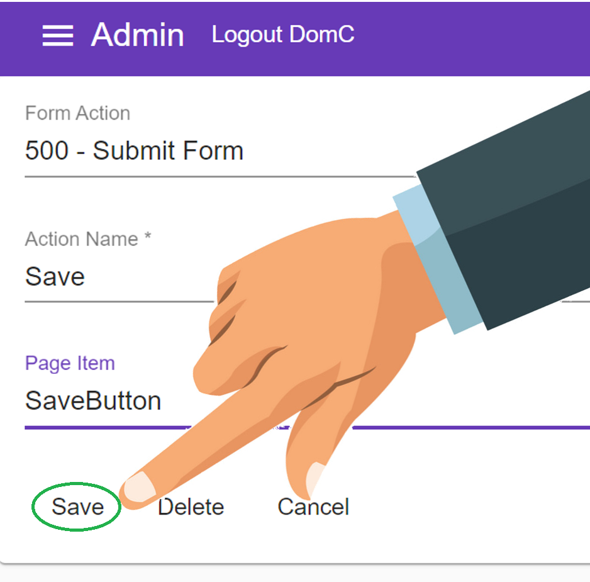590x582 pixels.
Task: Click the underline beneath Form Action field
Action: (220, 176)
